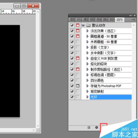
Task: Select the 默认动作 set name
Action: point(99,25)
